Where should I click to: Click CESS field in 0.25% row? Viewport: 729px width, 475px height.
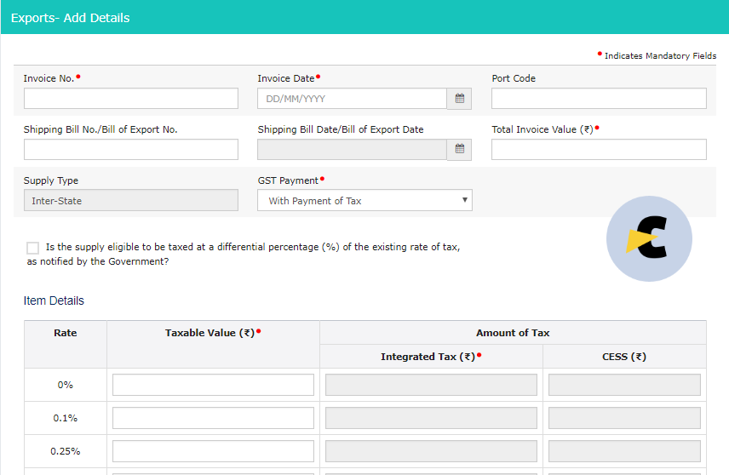pos(624,451)
